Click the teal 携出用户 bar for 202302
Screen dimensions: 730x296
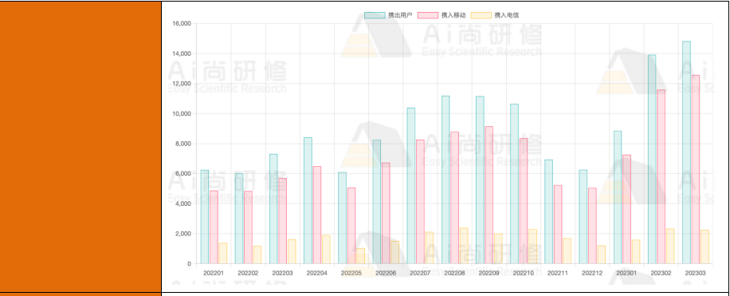(x=652, y=160)
